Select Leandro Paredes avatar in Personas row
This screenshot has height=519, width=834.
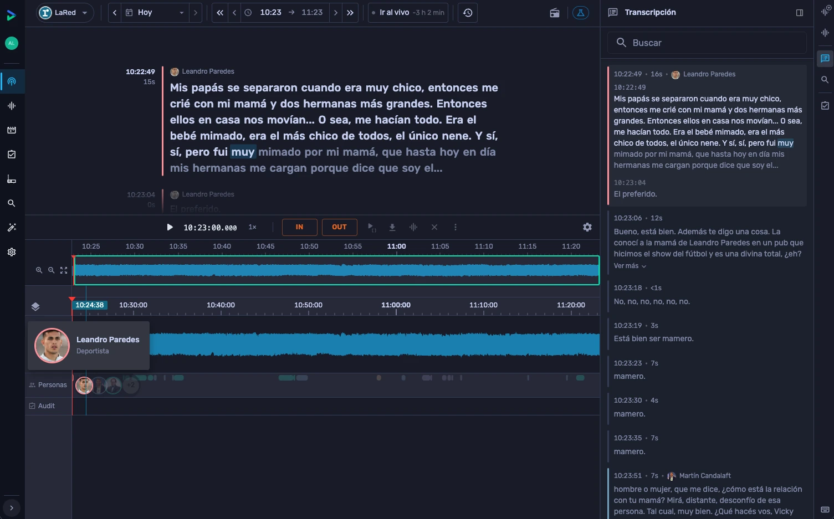click(84, 386)
